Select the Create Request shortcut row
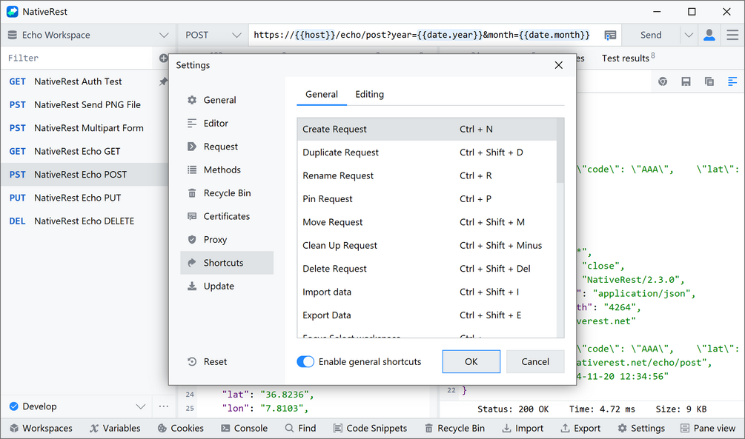Viewport: 745px width, 439px height. (x=427, y=129)
